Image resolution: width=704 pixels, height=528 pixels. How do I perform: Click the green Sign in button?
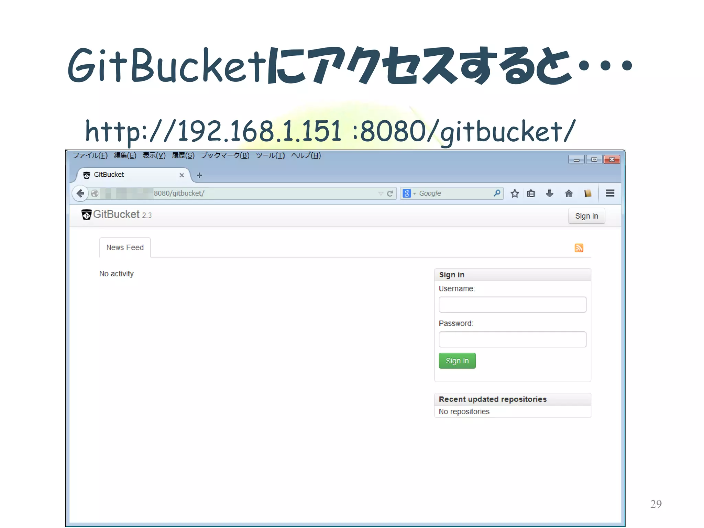(457, 361)
